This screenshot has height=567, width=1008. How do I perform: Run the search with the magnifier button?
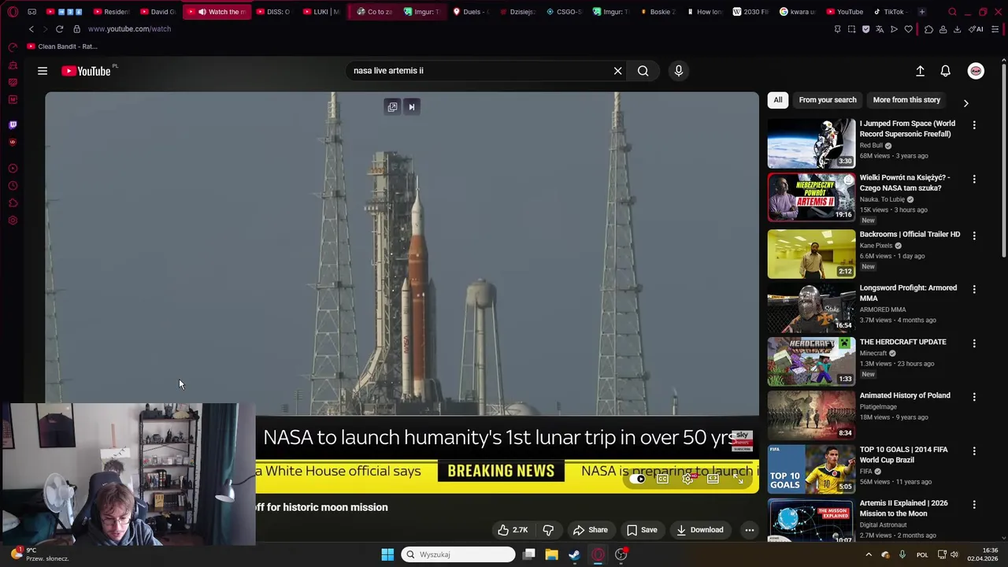coord(643,71)
